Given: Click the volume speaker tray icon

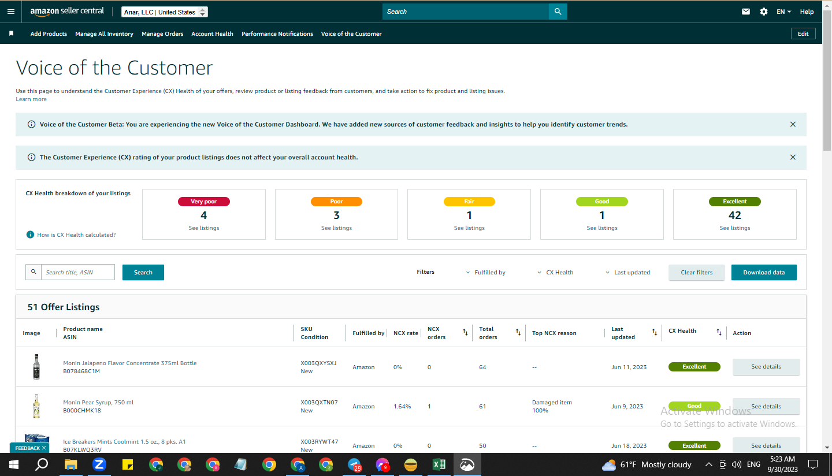Looking at the screenshot, I should tap(736, 464).
